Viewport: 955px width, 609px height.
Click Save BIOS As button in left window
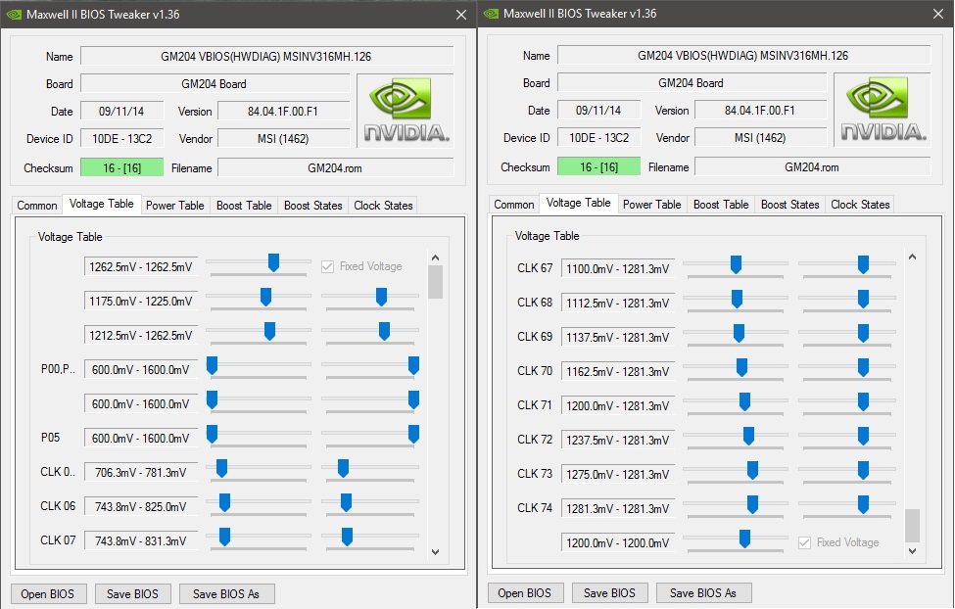226,593
